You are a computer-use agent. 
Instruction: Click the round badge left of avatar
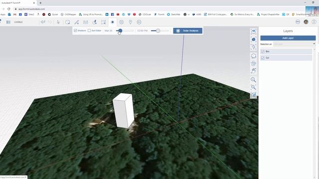pos(298,22)
